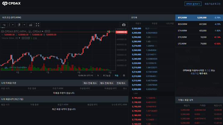
Task: Click 매수 전체 취소 button
Action: point(90,83)
